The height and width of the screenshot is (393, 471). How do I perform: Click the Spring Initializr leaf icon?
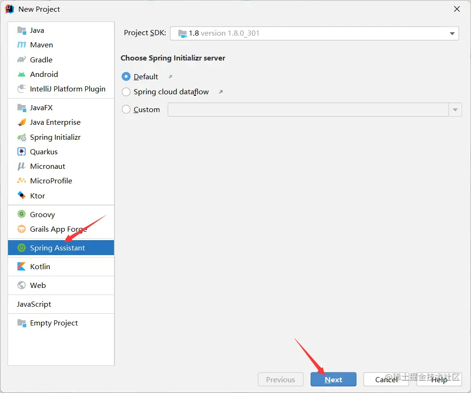pyautogui.click(x=22, y=137)
